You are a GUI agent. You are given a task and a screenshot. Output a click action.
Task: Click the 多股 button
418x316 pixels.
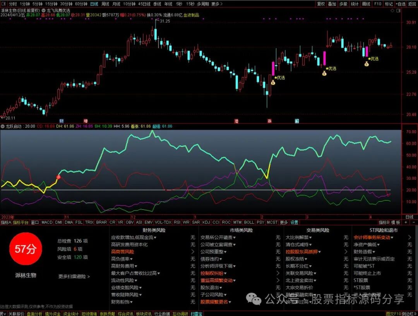tap(343, 4)
